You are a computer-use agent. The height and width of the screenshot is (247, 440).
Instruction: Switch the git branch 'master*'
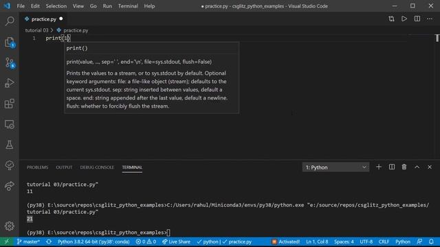(28, 242)
